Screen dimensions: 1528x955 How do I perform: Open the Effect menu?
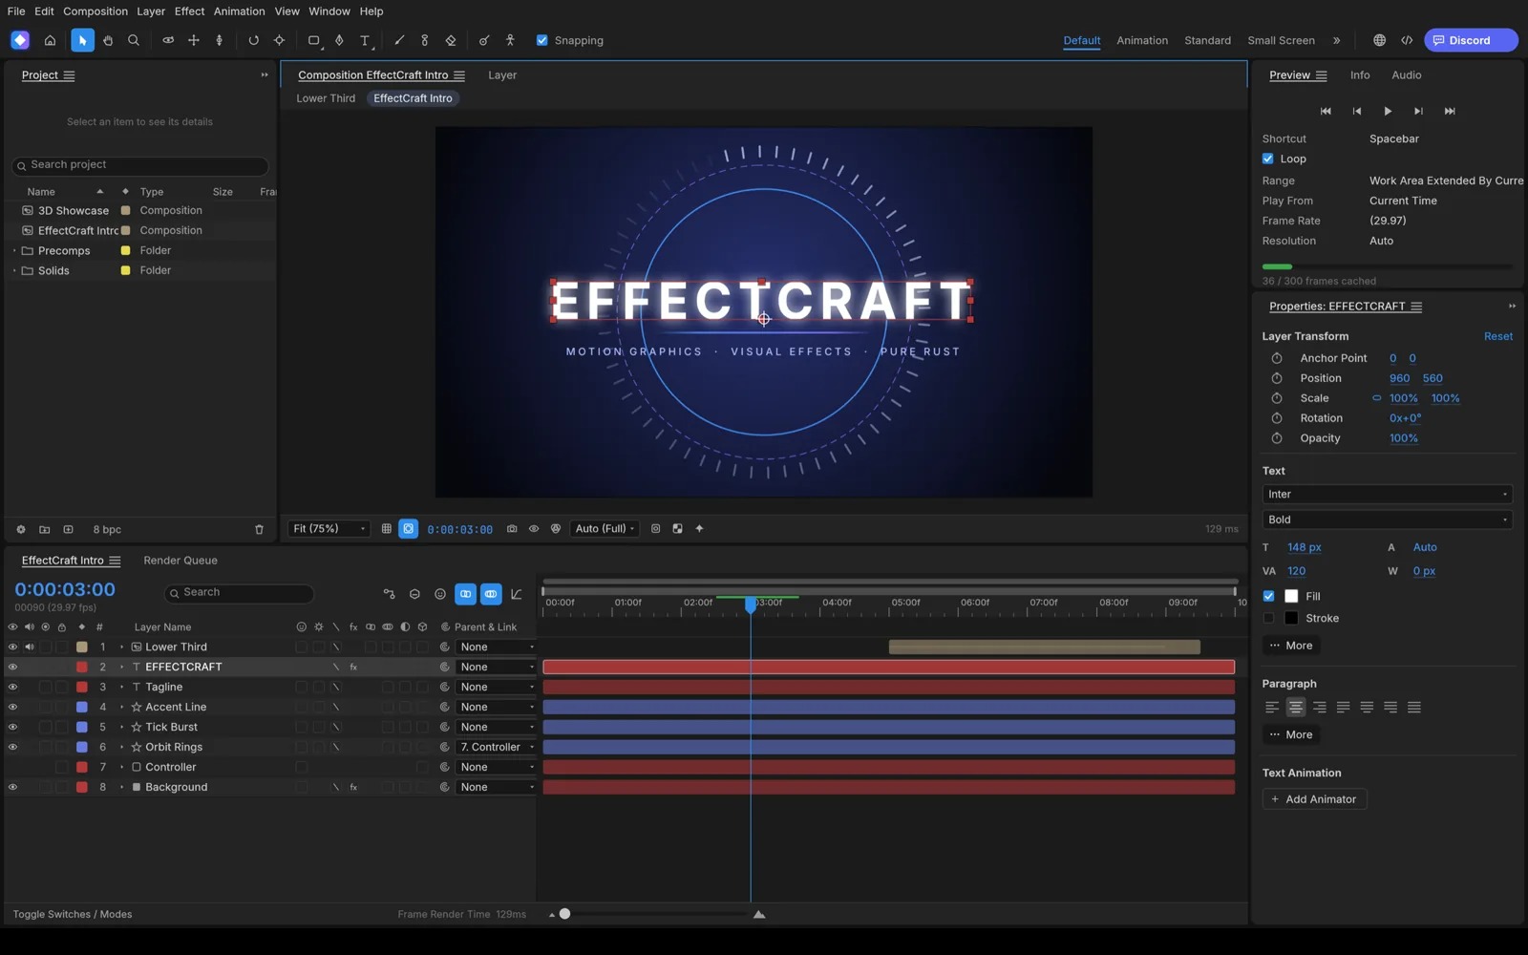pos(189,11)
